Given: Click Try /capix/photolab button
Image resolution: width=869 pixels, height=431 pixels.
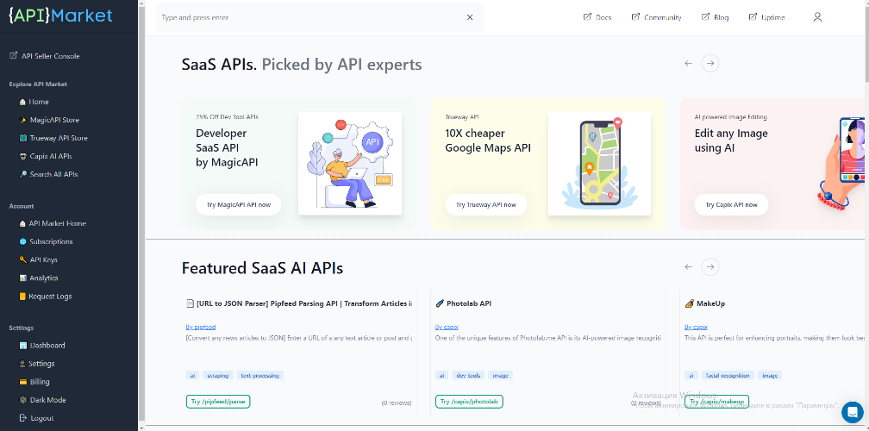Looking at the screenshot, I should tap(469, 402).
